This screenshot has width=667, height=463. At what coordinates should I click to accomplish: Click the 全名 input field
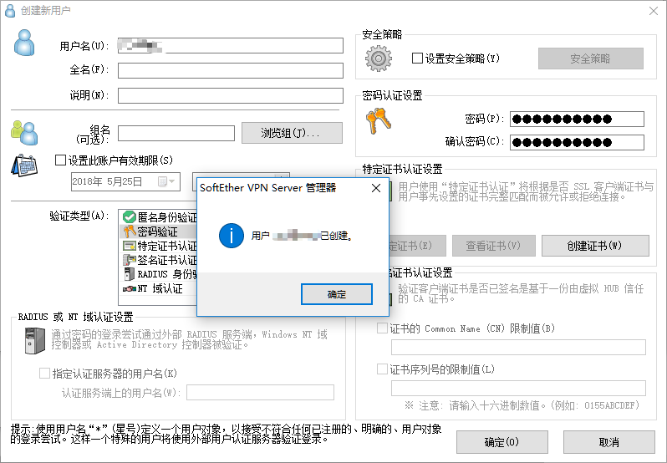tap(230, 70)
